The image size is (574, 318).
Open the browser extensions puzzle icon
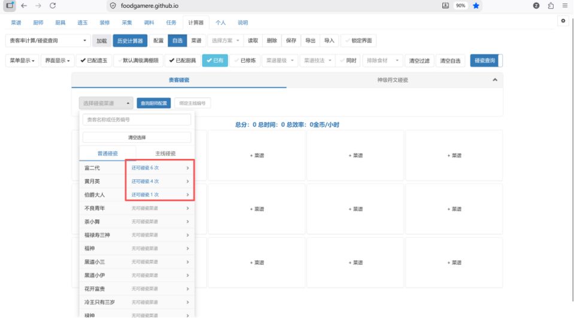point(551,6)
